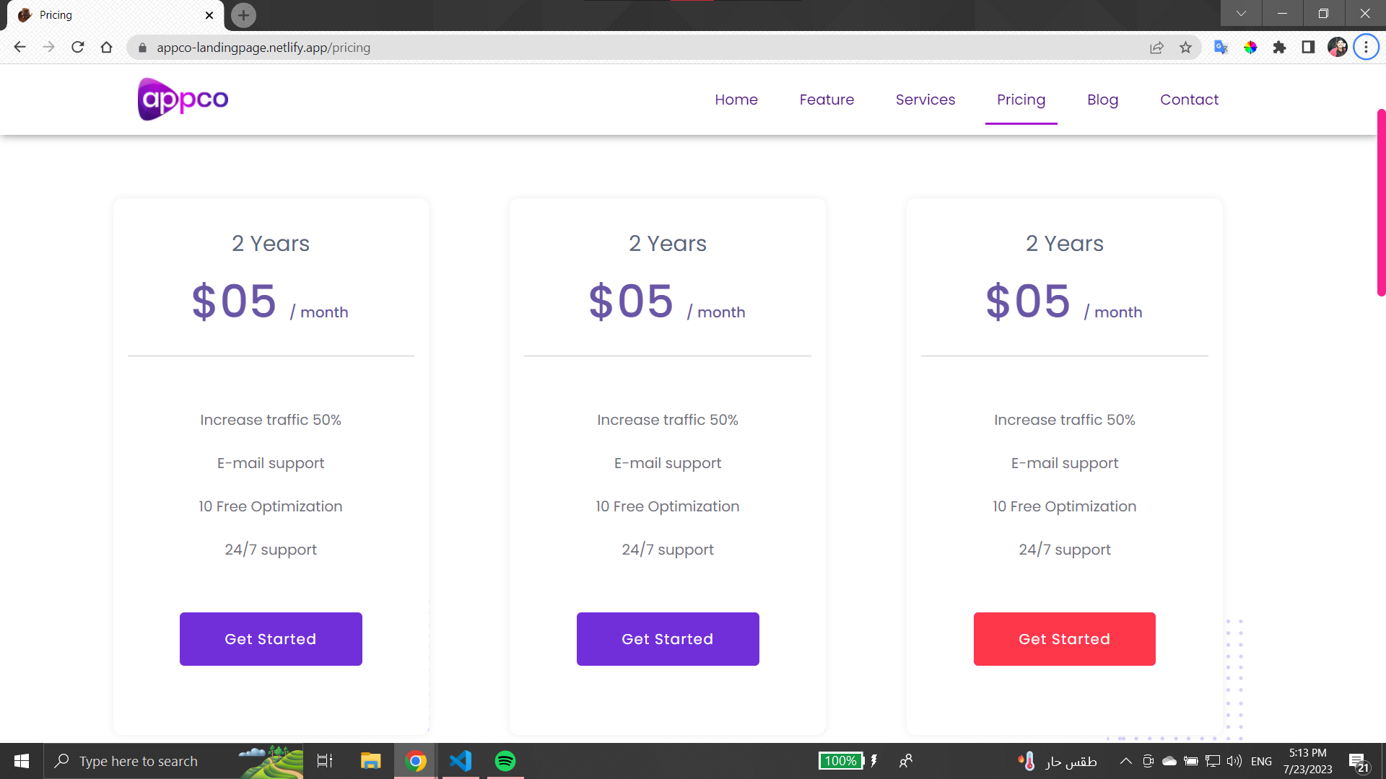Launch Spotify from the taskbar

pos(505,761)
